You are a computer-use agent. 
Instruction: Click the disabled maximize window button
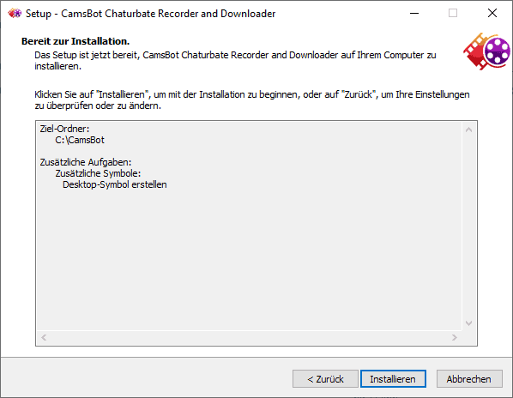pos(453,13)
